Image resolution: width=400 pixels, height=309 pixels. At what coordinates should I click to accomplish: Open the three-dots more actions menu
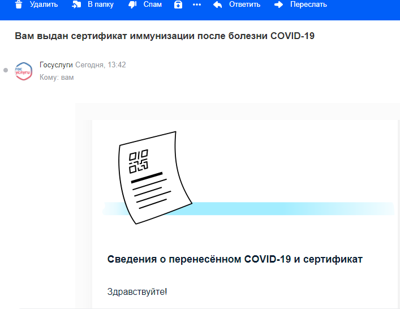pos(197,5)
